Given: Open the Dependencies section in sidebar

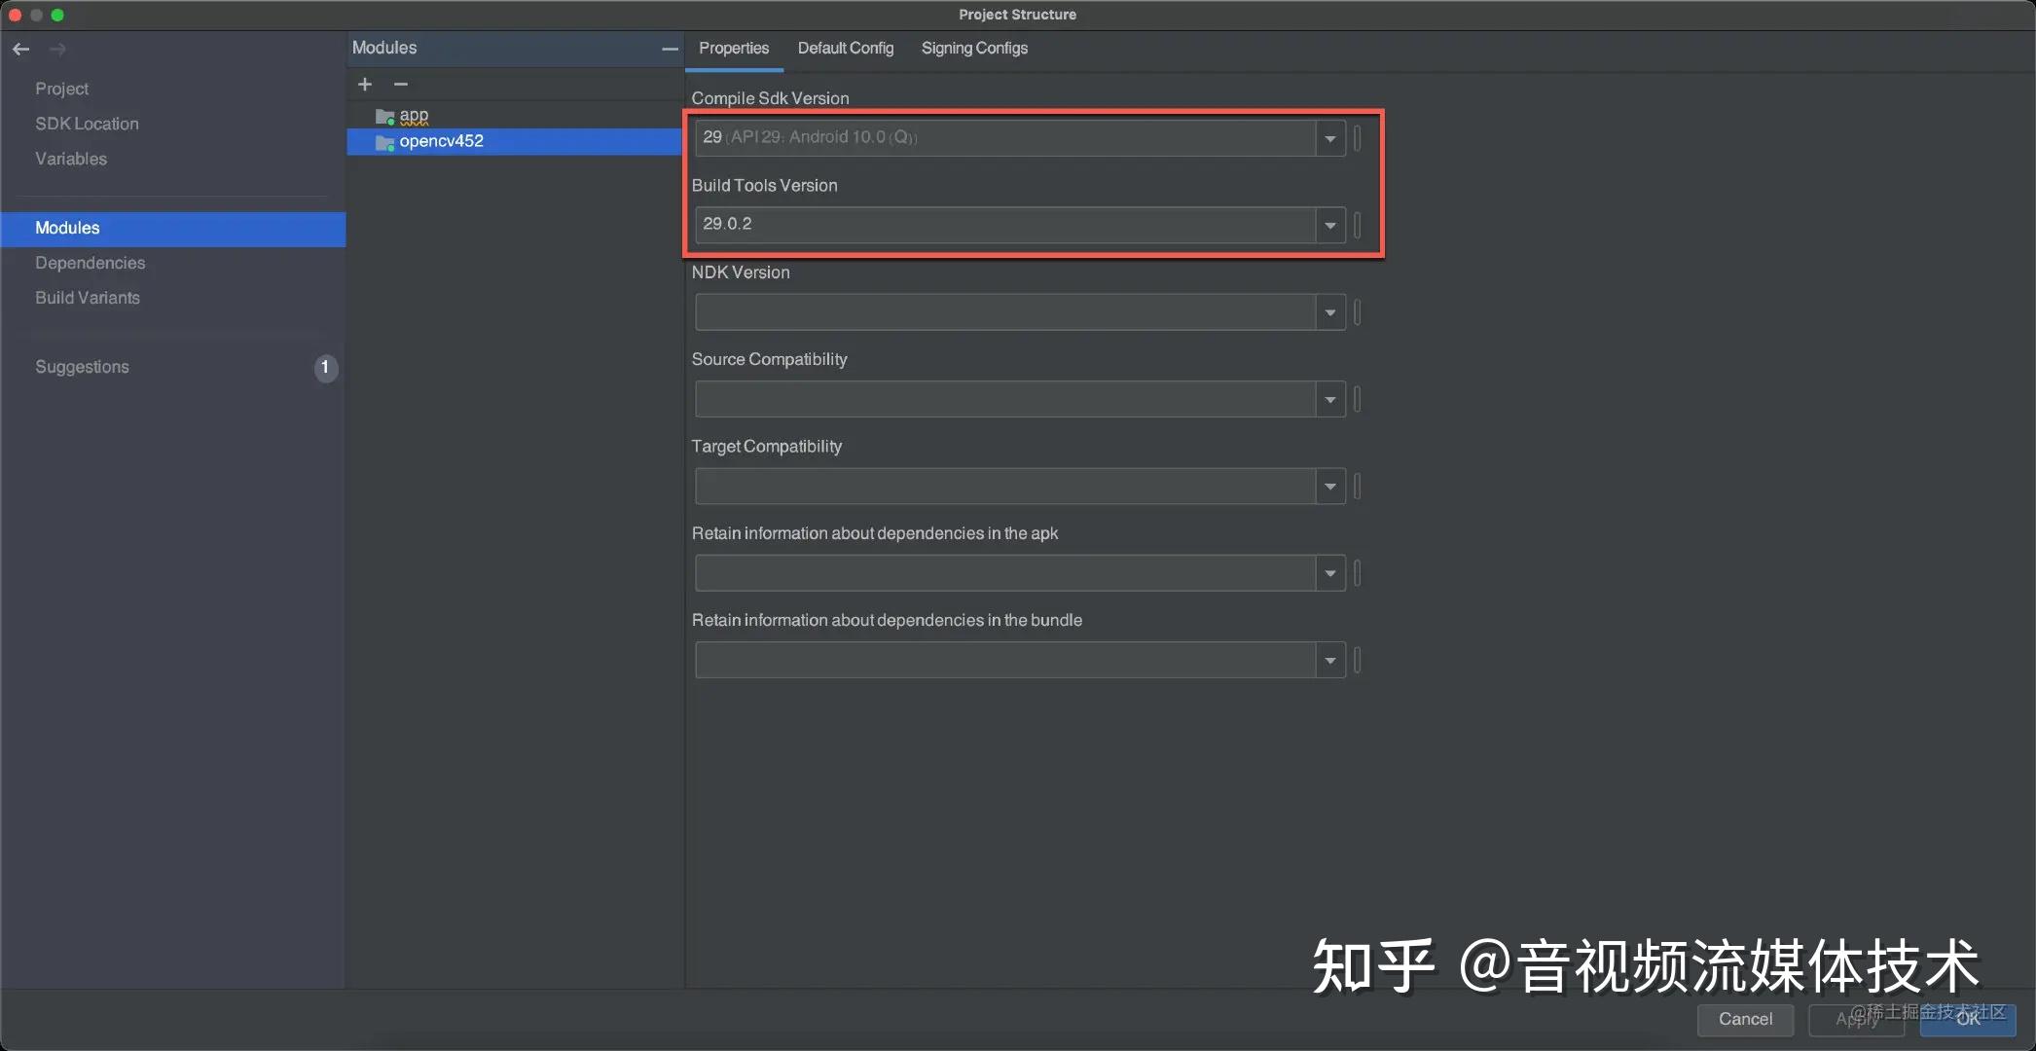Looking at the screenshot, I should 90,263.
